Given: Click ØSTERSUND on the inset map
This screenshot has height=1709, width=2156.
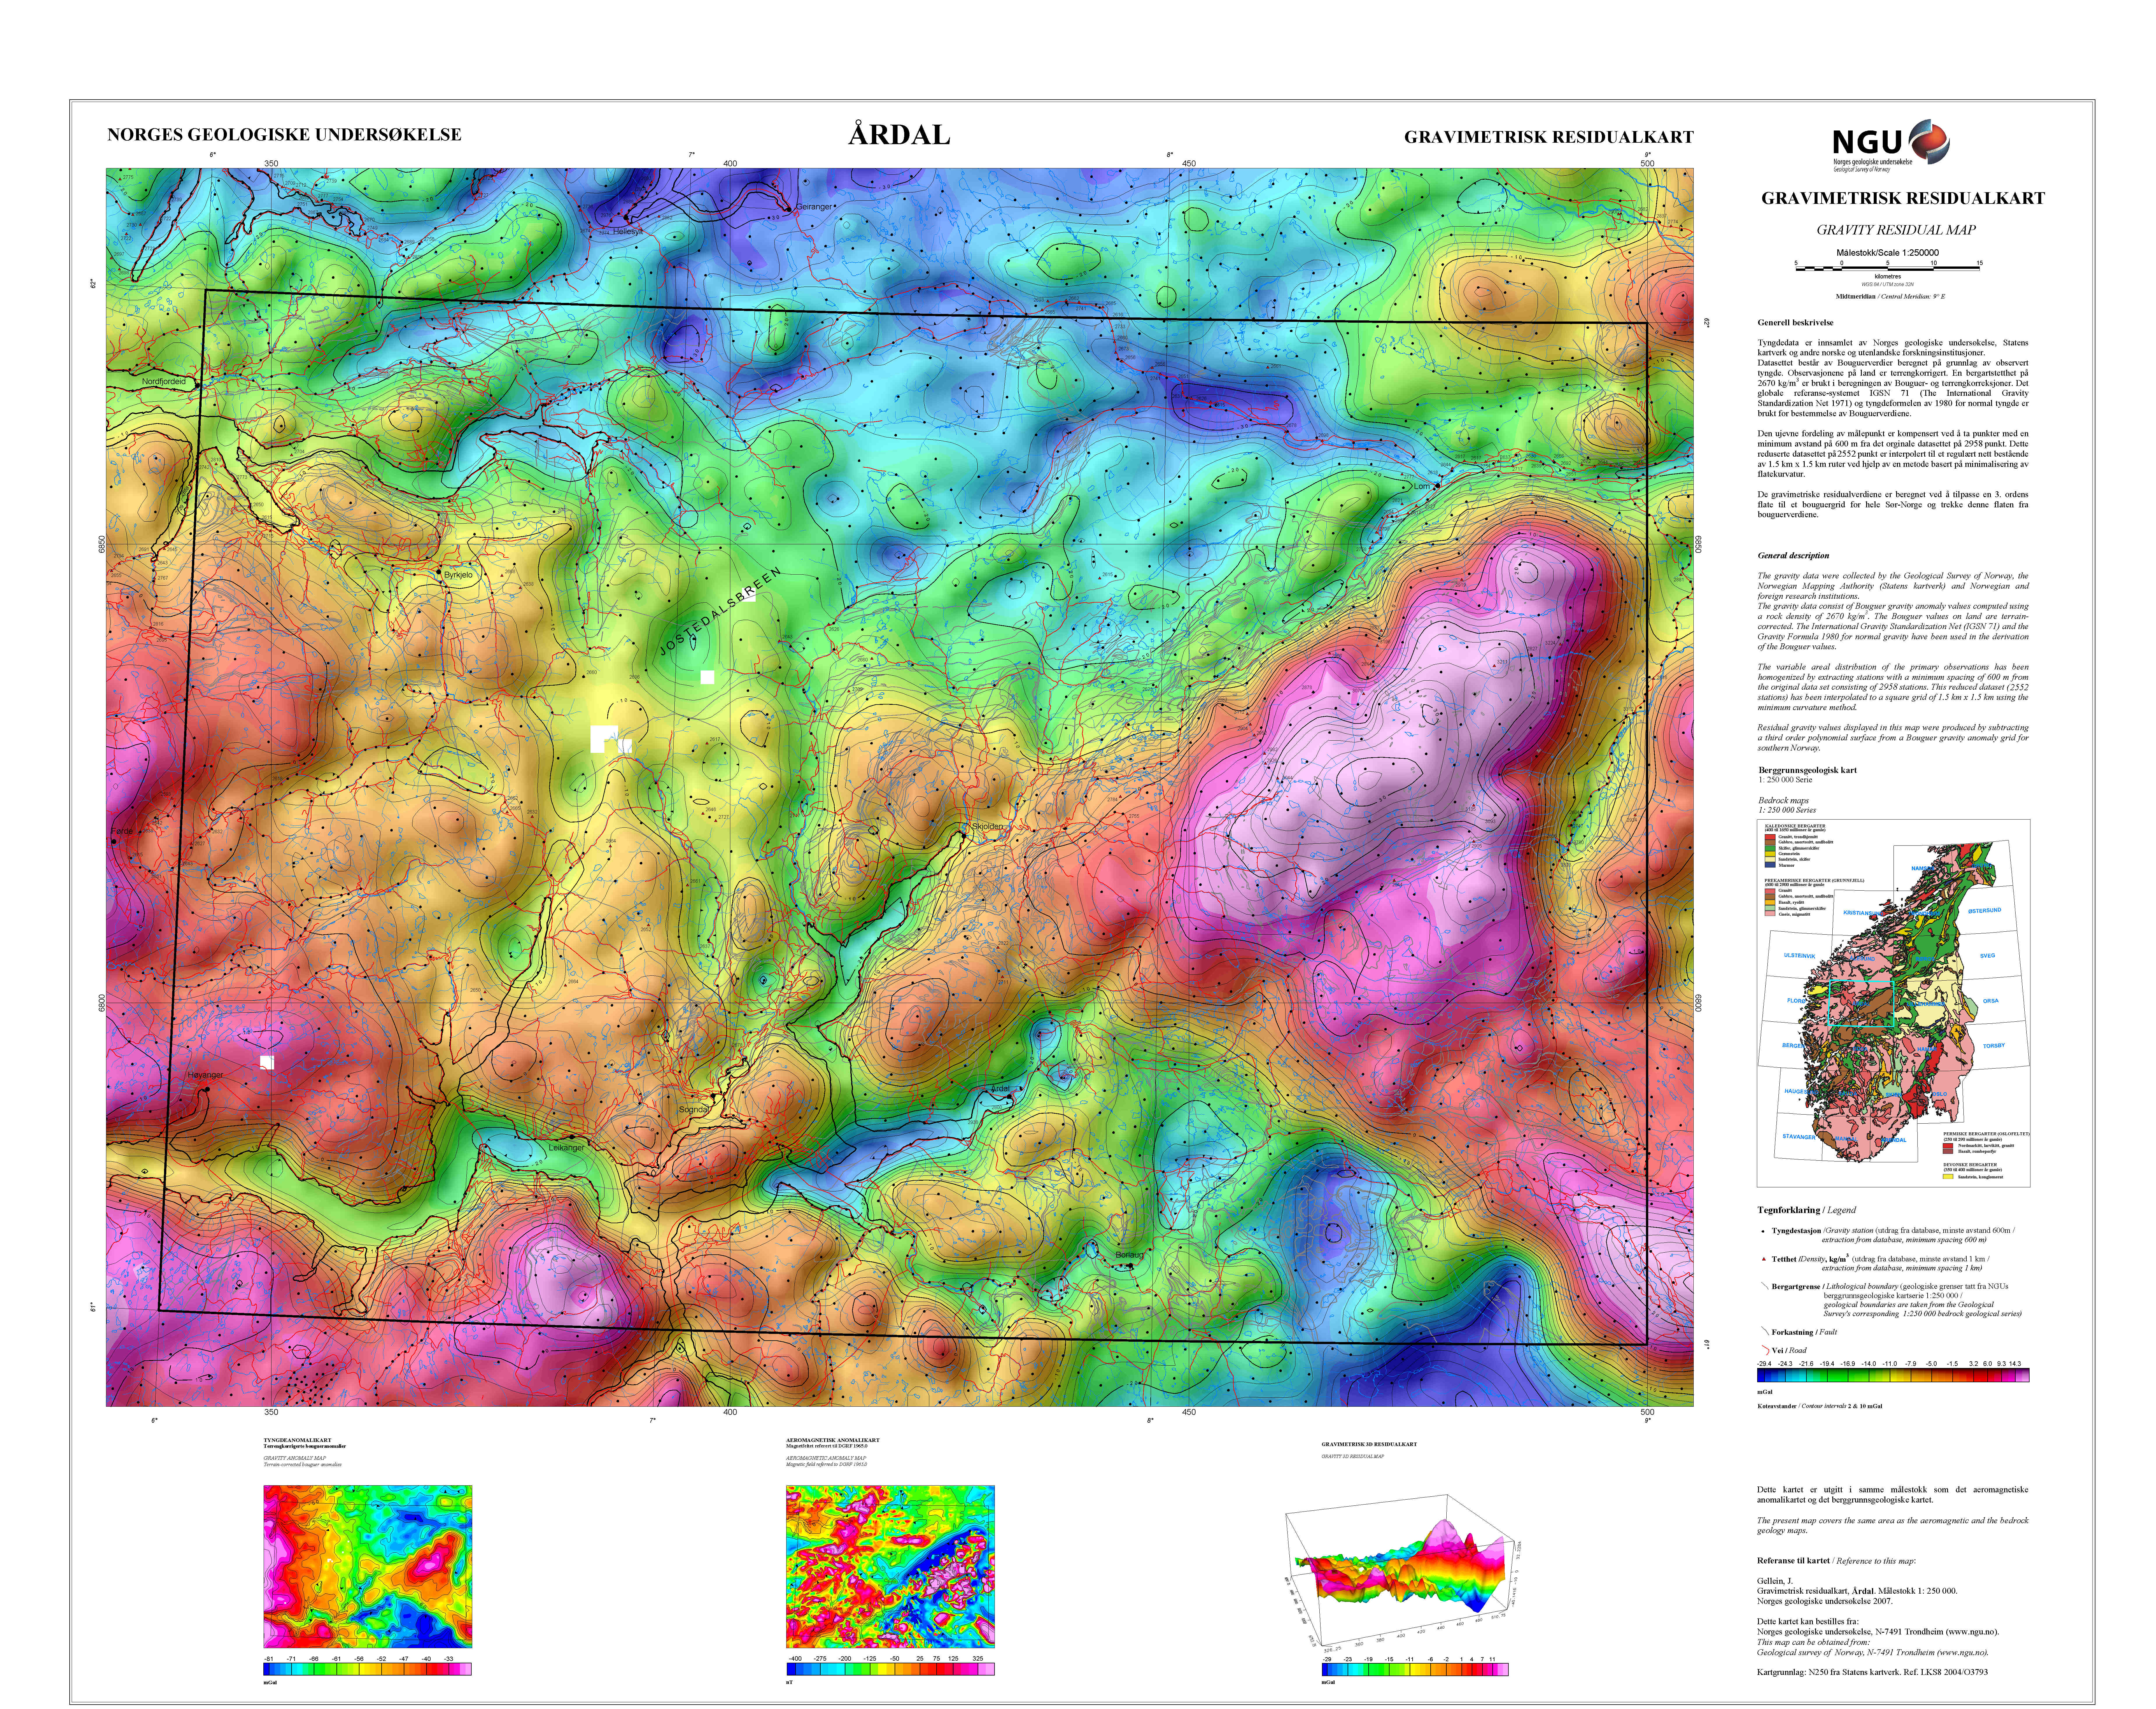Looking at the screenshot, I should 1985,911.
